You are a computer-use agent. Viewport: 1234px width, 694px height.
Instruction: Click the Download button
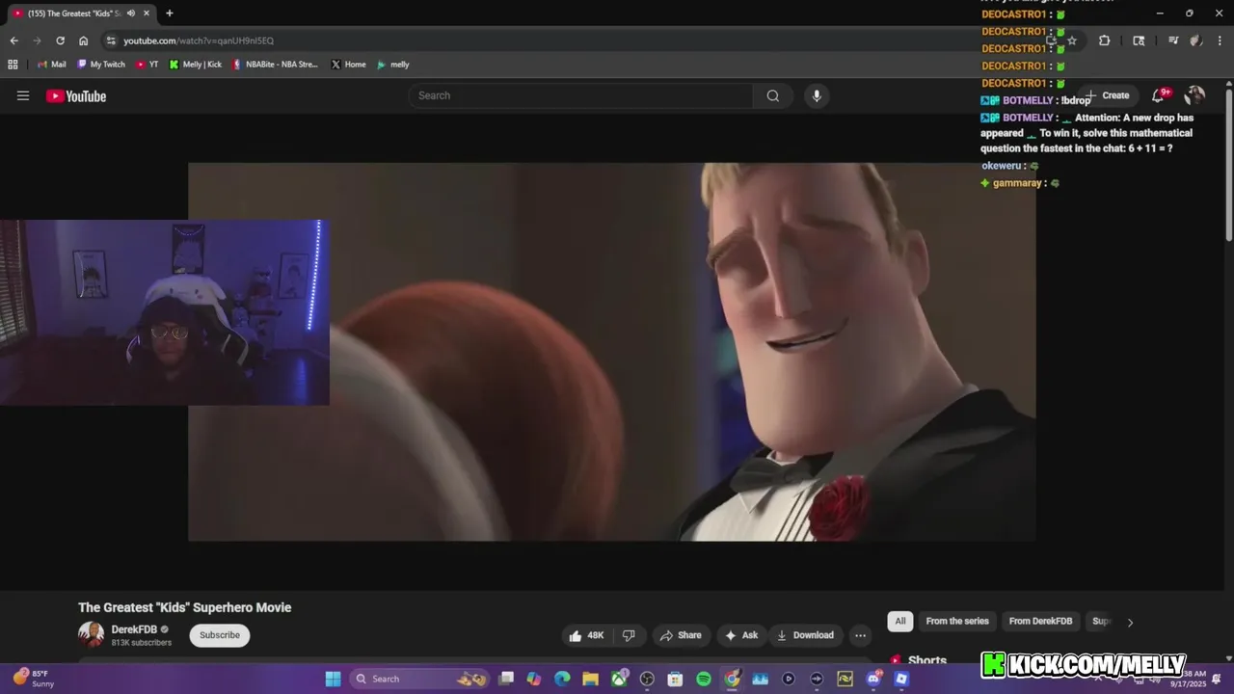click(805, 635)
